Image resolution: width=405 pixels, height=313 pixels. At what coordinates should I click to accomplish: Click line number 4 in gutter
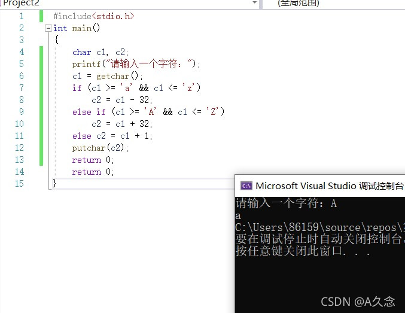22,52
